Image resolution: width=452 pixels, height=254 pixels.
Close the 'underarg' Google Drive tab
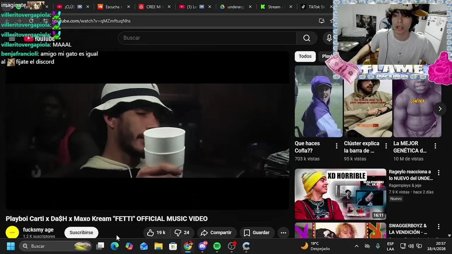coord(250,7)
